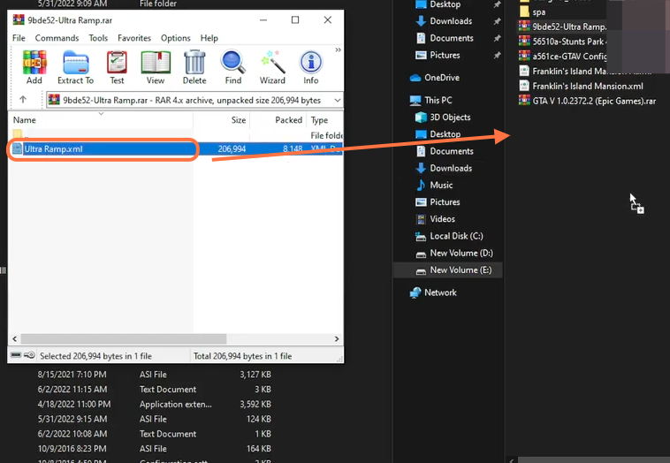
Task: Run the Test archive tool
Action: point(117,67)
